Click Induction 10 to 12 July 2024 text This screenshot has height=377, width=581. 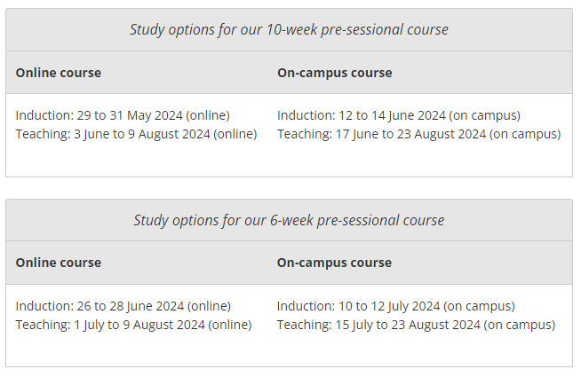coord(395,306)
